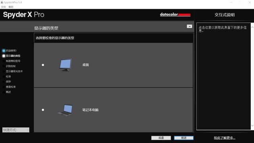Click the SpyderXPro title bar app icon
Viewport: 254px width, 143px height.
[2, 2]
